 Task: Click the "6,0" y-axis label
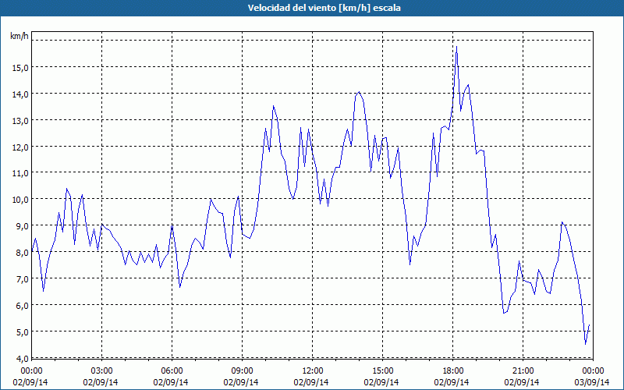point(22,305)
